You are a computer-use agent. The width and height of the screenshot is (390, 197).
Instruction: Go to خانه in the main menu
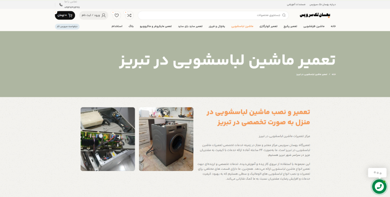pos(333,26)
